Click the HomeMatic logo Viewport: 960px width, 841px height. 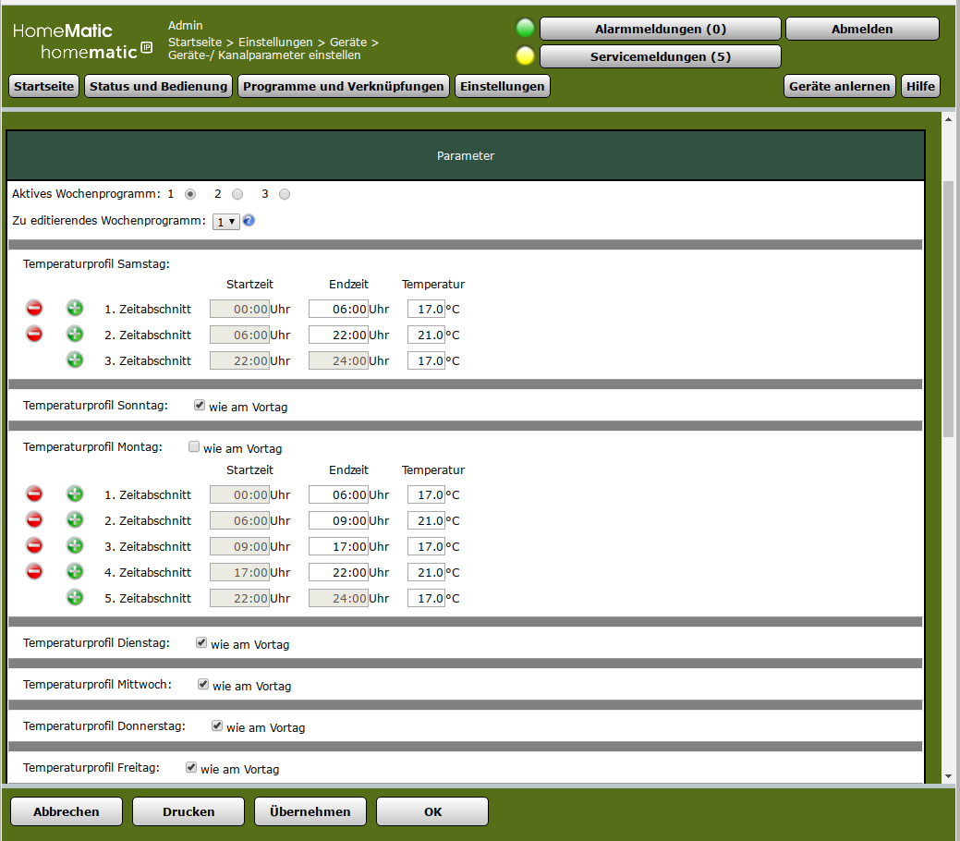[x=82, y=41]
